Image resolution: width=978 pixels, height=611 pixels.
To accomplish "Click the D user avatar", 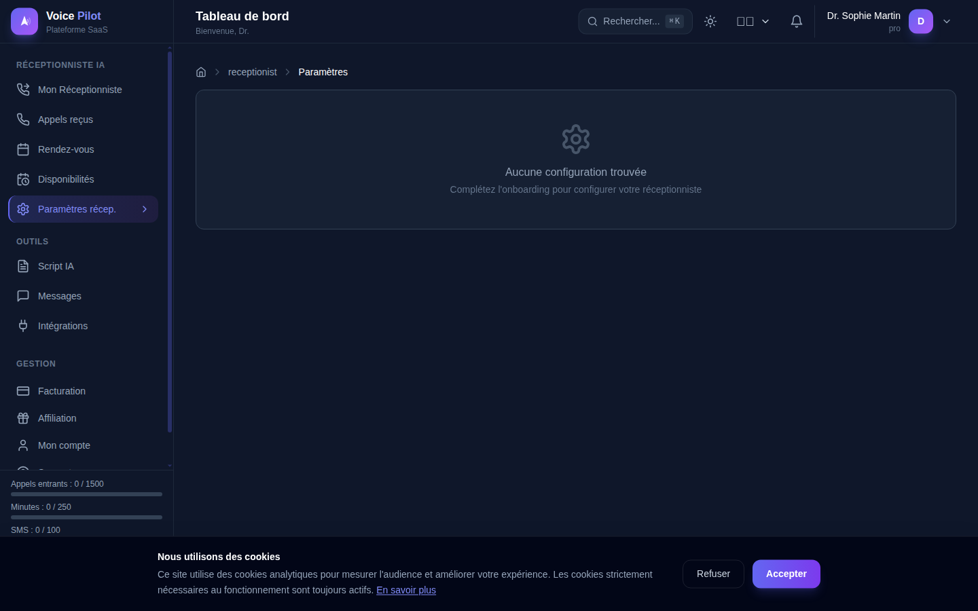I will coord(921,21).
